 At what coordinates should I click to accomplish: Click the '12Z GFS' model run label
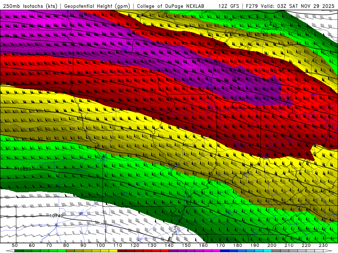pos(229,6)
